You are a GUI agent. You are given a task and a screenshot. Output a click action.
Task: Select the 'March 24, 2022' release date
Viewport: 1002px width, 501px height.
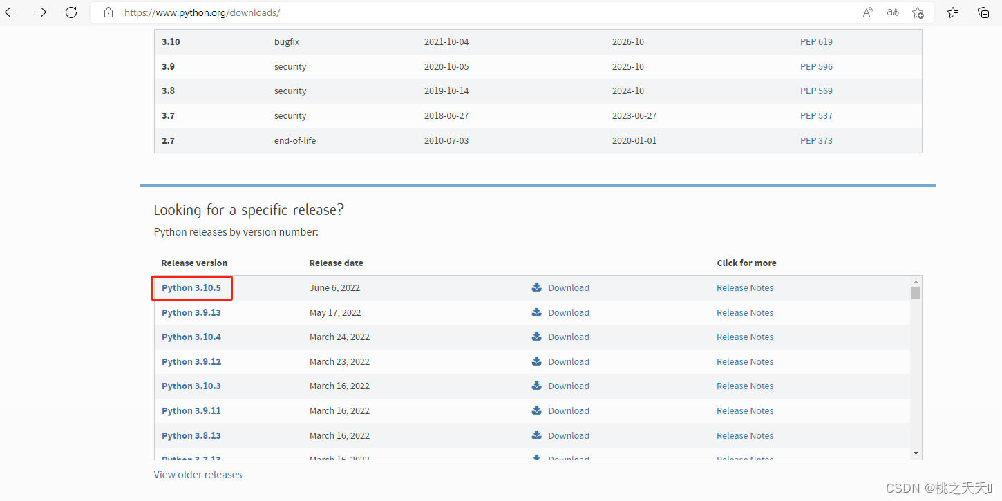339,337
